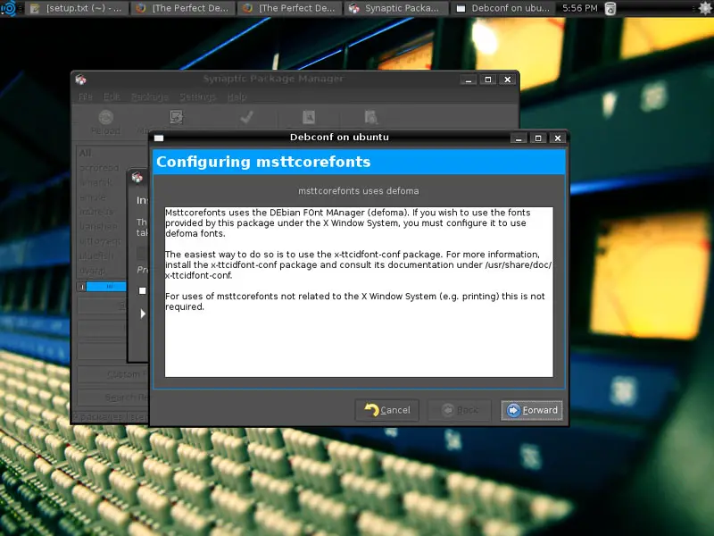
Task: Switch to Synaptic Package Manager taskbar entry
Action: point(395,8)
